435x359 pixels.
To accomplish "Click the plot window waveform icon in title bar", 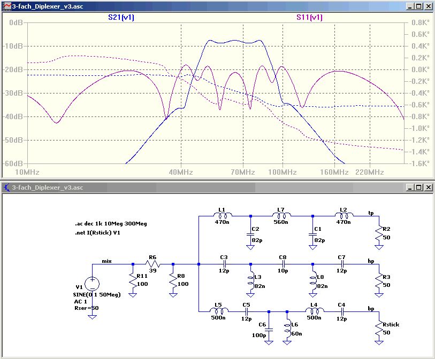I will [6, 6].
